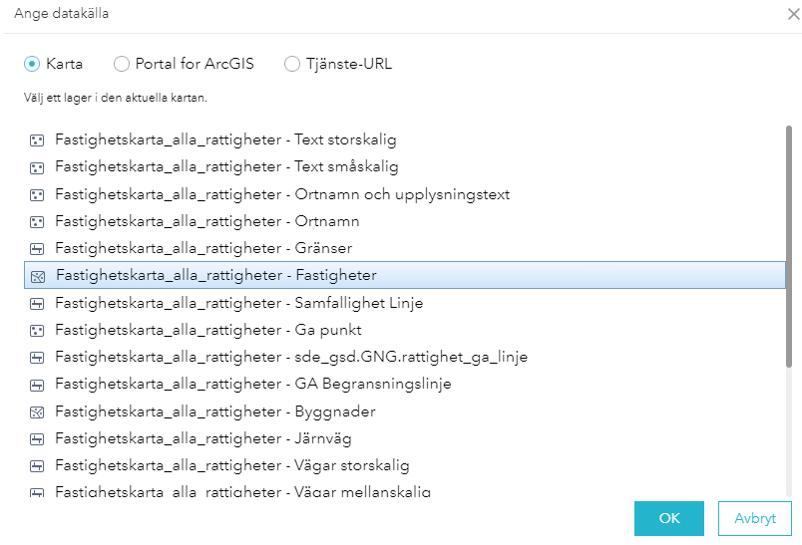Pick the Vägar storskalig layer
Image resolution: width=802 pixels, height=545 pixels.
tap(231, 465)
